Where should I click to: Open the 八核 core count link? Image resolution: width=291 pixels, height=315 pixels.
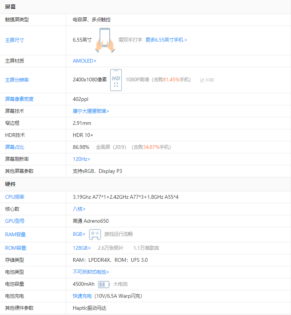point(79,209)
